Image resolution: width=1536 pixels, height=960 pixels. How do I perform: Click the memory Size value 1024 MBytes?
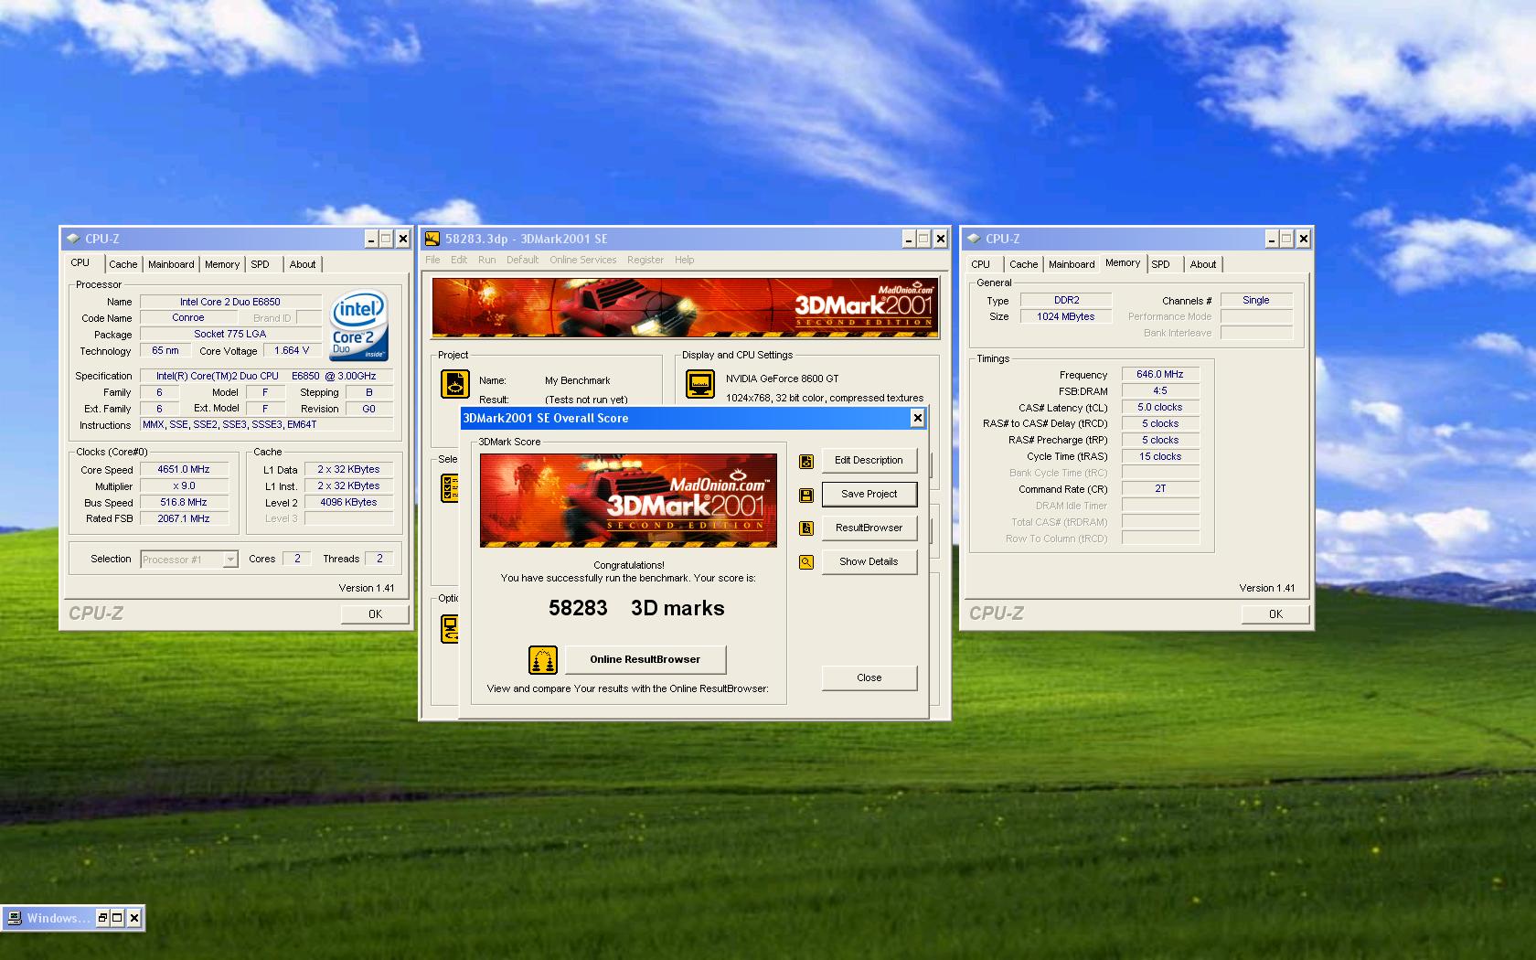click(1066, 316)
